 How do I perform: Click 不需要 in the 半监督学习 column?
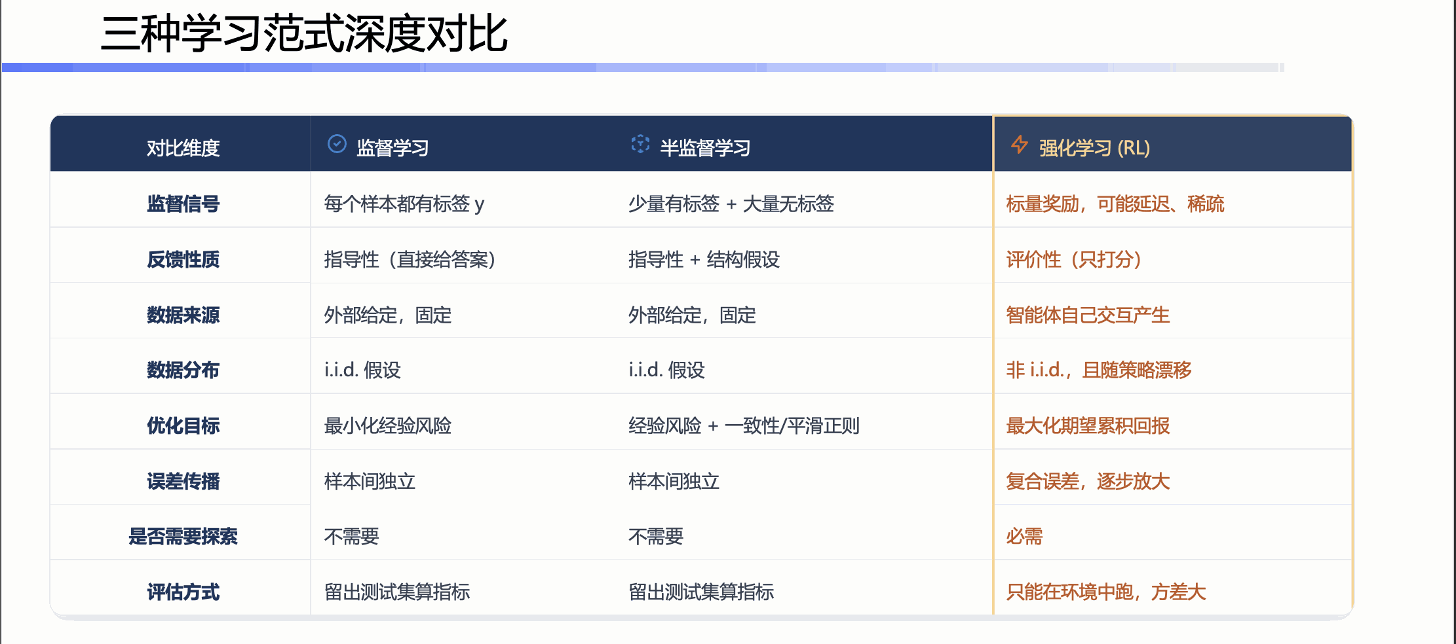click(655, 537)
